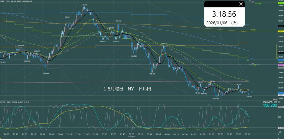
Task: Click the 23:30 time axis label
Action: pos(113,134)
